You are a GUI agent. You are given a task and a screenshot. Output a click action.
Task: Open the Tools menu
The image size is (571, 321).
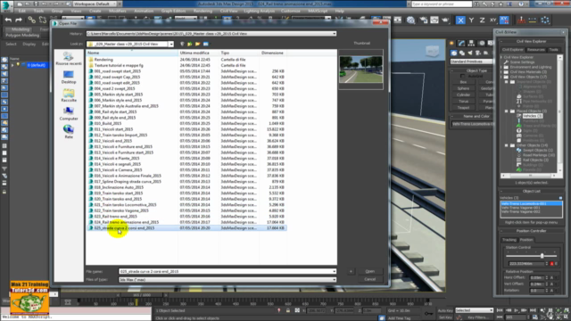[x=38, y=12]
